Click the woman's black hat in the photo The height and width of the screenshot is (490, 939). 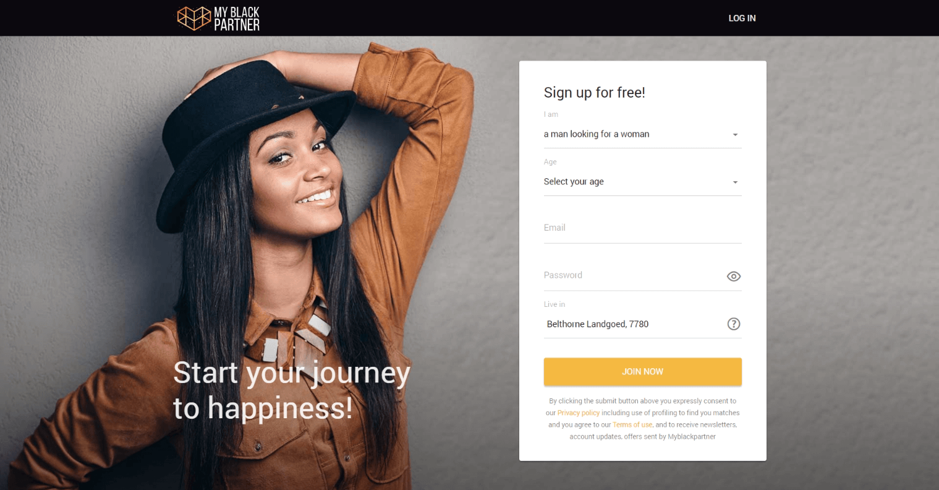coord(253,133)
